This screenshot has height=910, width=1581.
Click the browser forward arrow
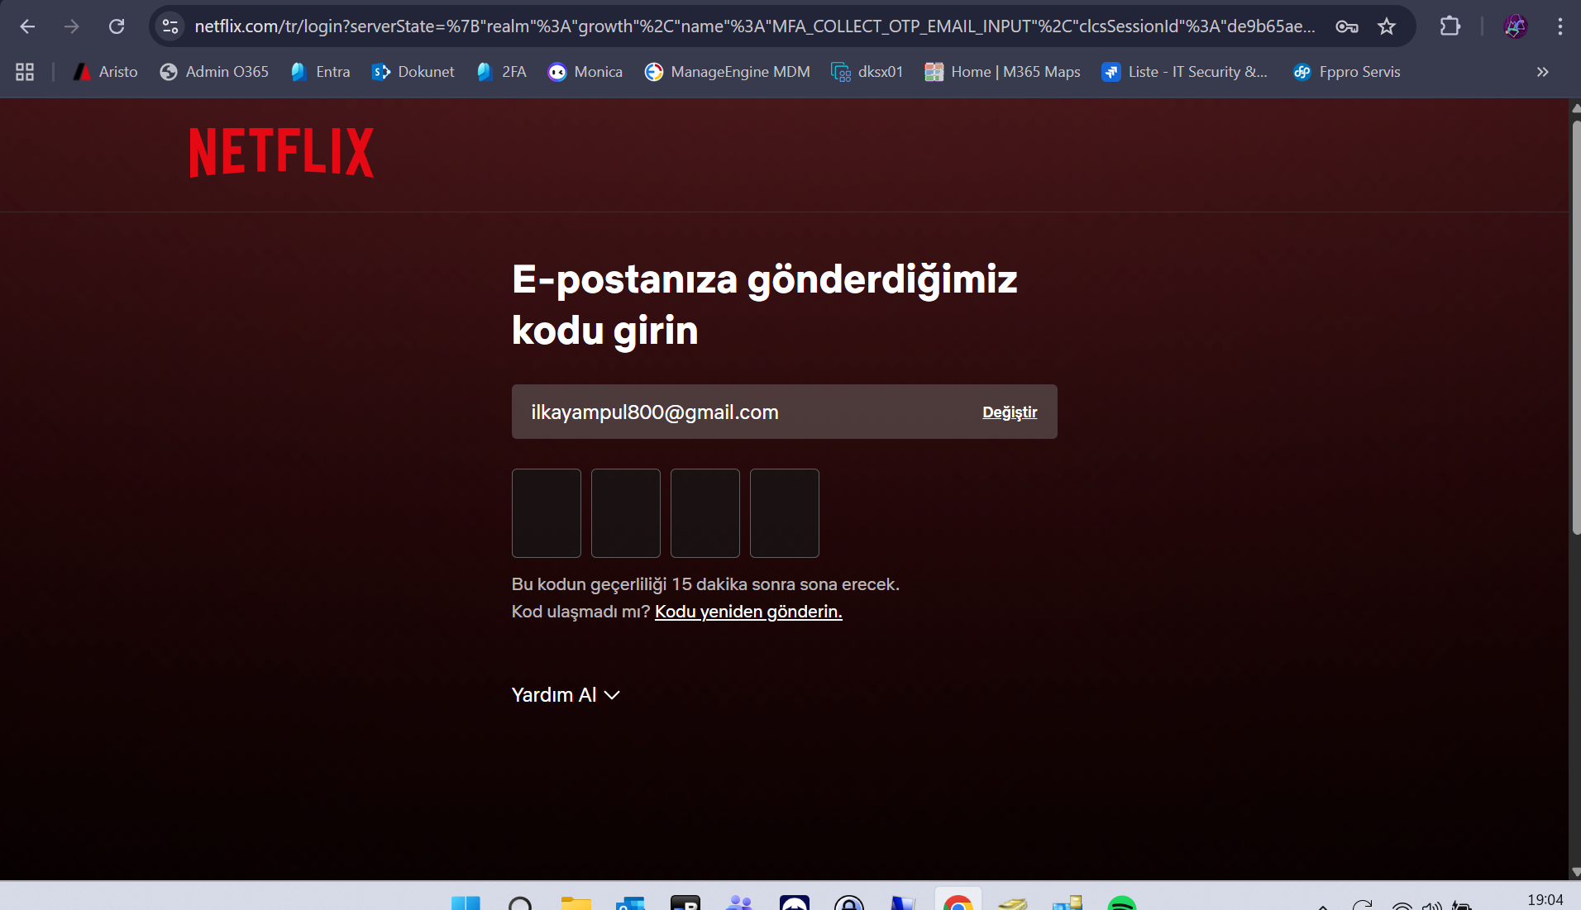[x=72, y=26]
